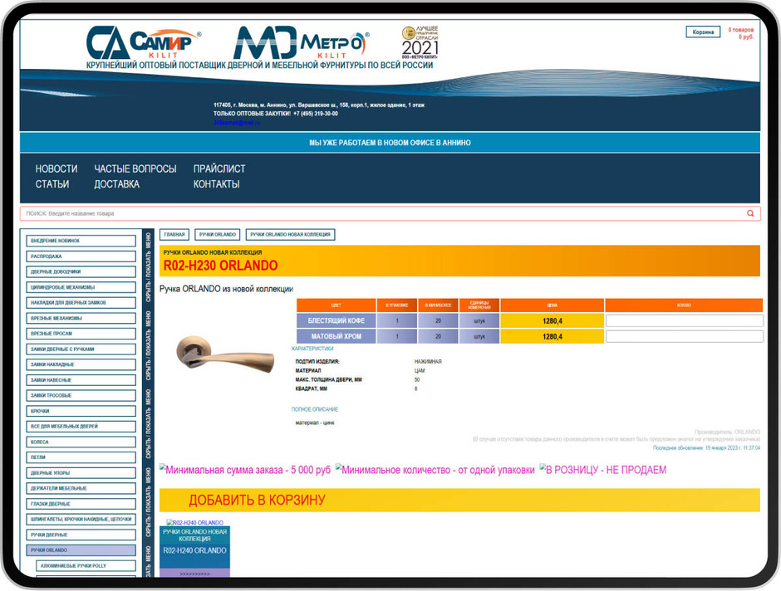781x591 pixels.
Task: Select highlighted РУЧКИ ORLANDO sidebar category
Action: 81,550
